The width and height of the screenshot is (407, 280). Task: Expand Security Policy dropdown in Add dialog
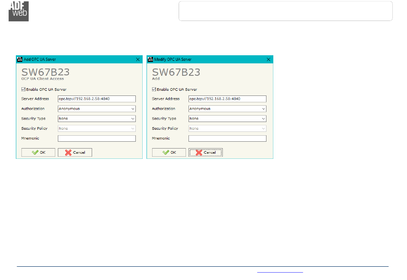[x=133, y=128]
